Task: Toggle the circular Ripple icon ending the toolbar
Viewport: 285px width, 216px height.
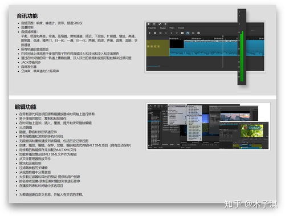Action: click(x=198, y=33)
